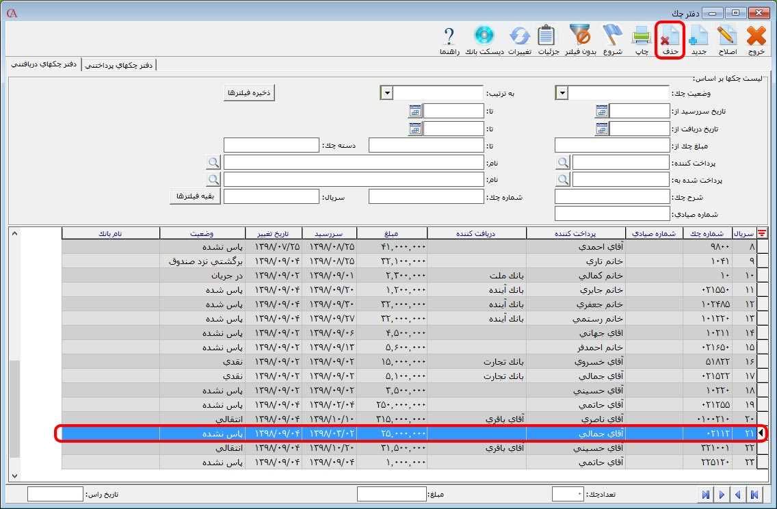Click the شماره صیادی input field
777x509 pixels.
pyautogui.click(x=611, y=215)
